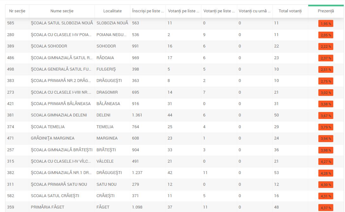This screenshot has width=345, height=212.
Task: Click section number 585 cell
Action: coord(11,23)
